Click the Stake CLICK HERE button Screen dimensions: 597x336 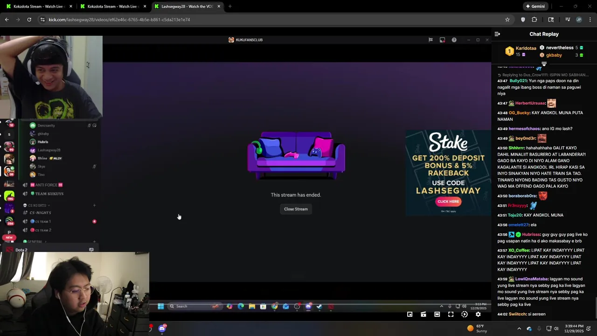click(x=448, y=202)
